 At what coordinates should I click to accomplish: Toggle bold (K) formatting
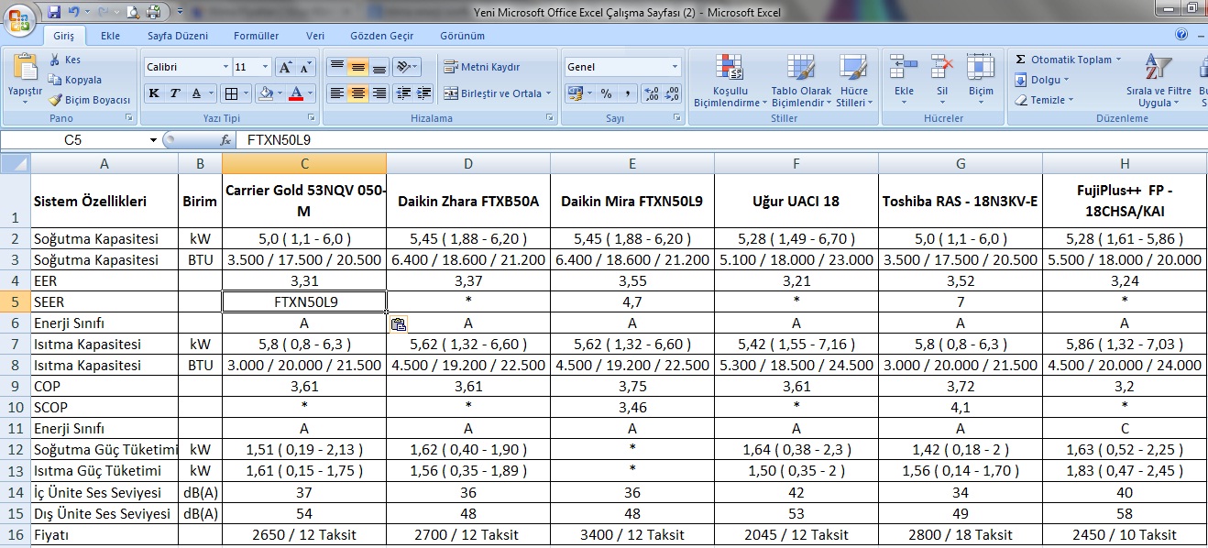tap(154, 93)
